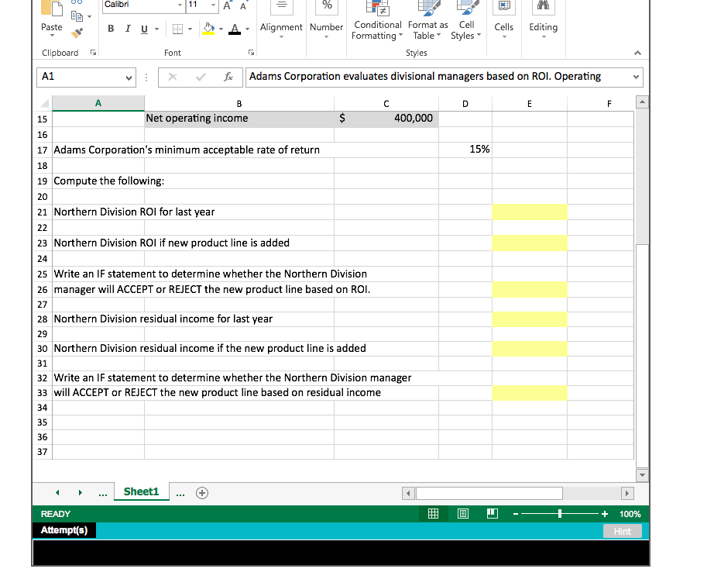Screen dimensions: 714x586
Task: Click cell E21 highlighted in yellow
Action: click(x=530, y=212)
